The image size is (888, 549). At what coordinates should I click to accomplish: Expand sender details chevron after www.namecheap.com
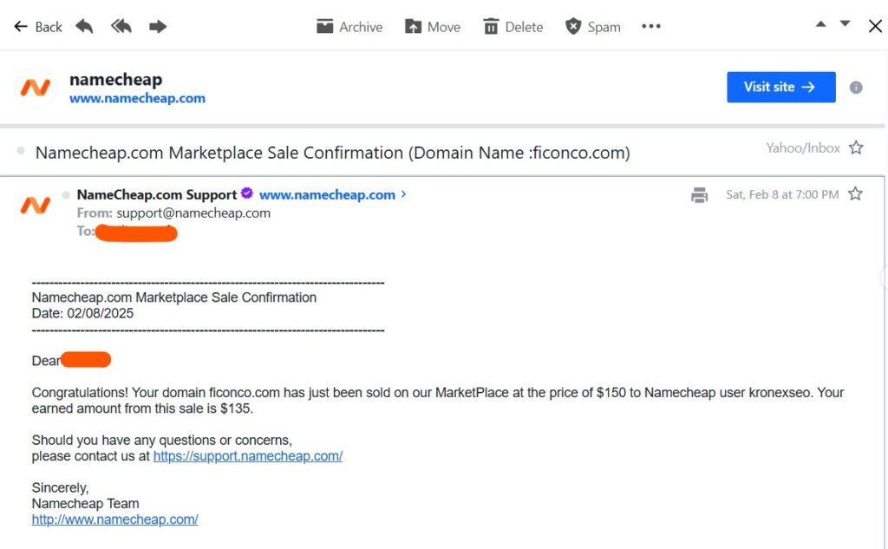403,195
